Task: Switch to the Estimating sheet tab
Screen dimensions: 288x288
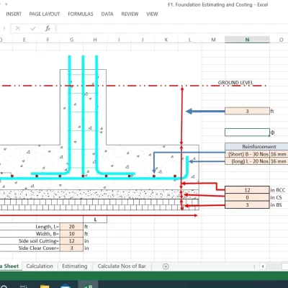Action: coord(75,266)
